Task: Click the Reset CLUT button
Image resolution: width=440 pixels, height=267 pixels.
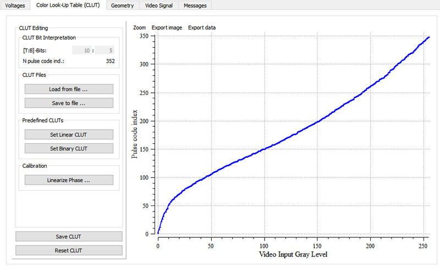Action: click(69, 251)
